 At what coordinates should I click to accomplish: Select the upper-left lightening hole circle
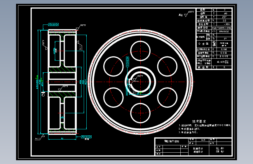(114, 66)
